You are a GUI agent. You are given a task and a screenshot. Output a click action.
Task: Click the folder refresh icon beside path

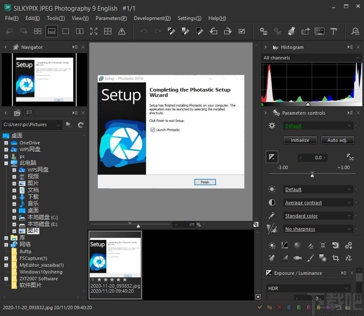pyautogui.click(x=80, y=125)
